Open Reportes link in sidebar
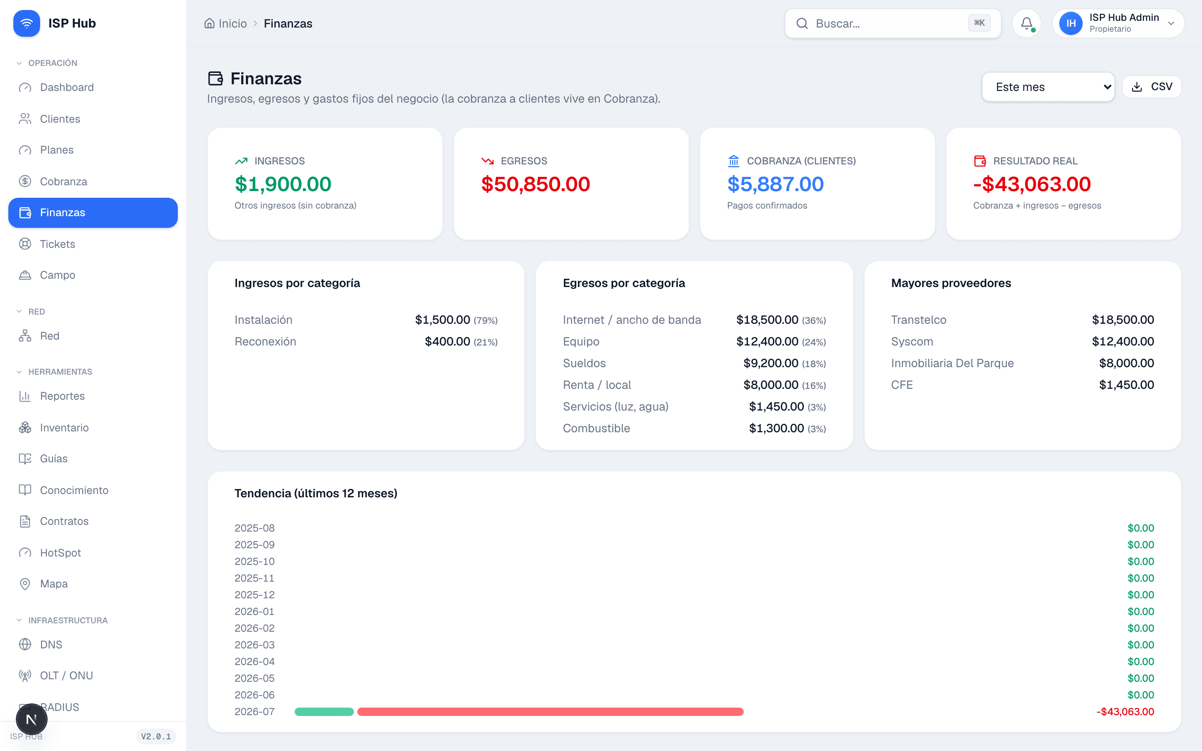Viewport: 1202px width, 751px height. [x=93, y=396]
